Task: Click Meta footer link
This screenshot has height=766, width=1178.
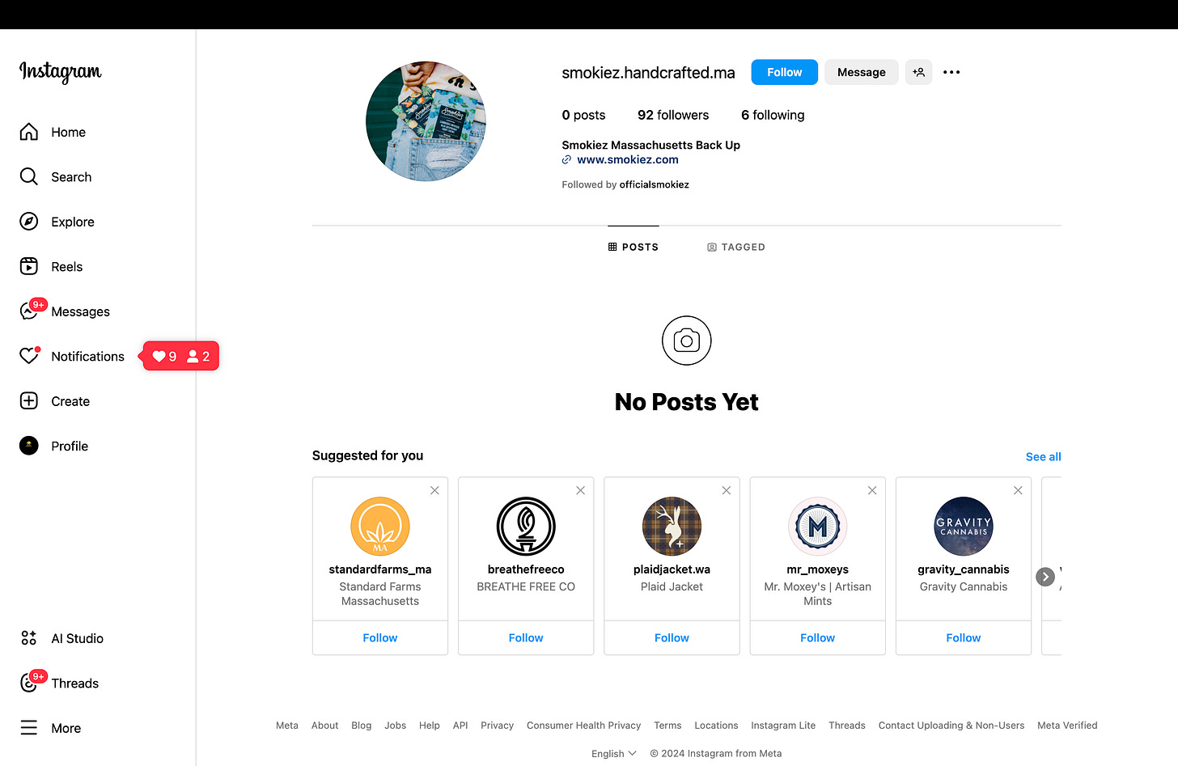Action: click(287, 726)
